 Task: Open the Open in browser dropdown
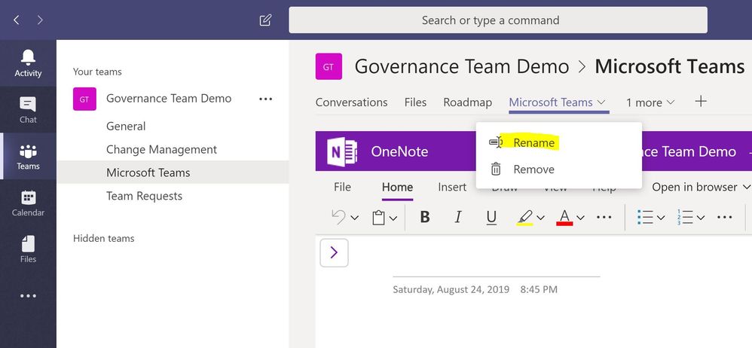coord(702,187)
